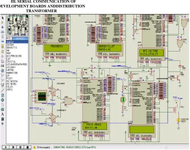Screen dimensions: 190x150
Task: Click the upper OR gate at top right
Action: [184, 23]
